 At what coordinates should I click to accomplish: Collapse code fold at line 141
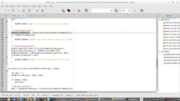[x=7, y=22]
